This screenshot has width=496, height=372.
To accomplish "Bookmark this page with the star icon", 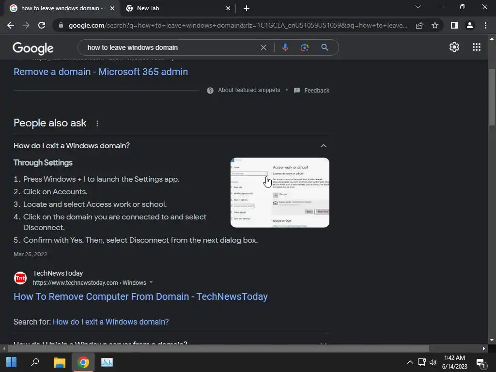I will pos(435,25).
